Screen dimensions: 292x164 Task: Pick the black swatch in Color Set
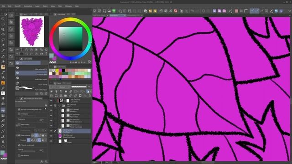click(x=63, y=70)
